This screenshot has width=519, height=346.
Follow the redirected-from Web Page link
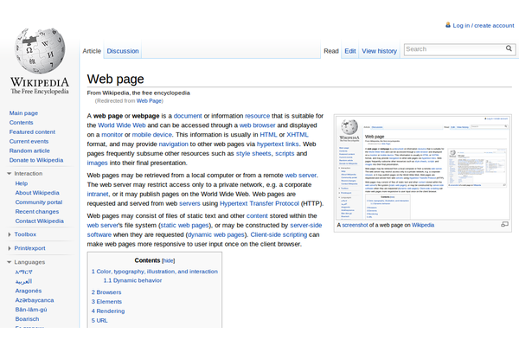pyautogui.click(x=149, y=101)
